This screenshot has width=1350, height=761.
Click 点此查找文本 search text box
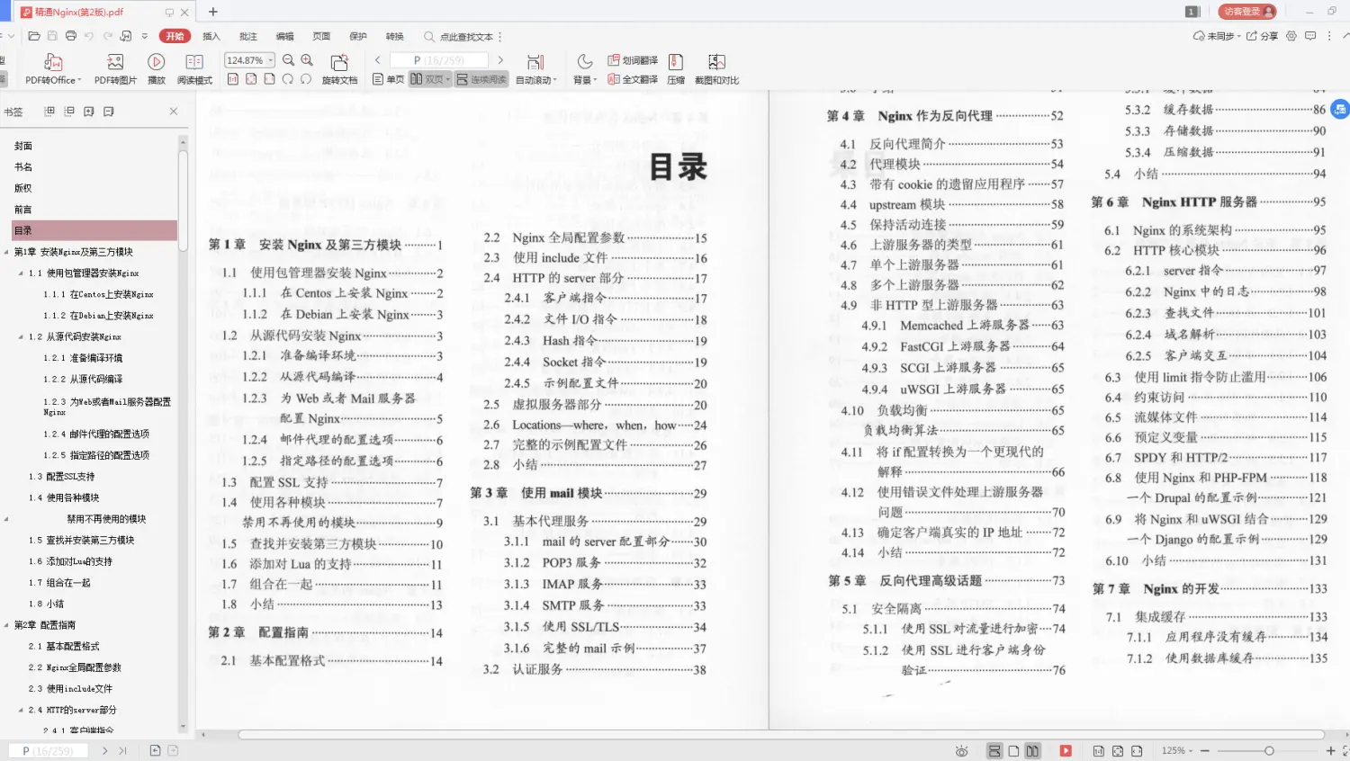tap(466, 37)
